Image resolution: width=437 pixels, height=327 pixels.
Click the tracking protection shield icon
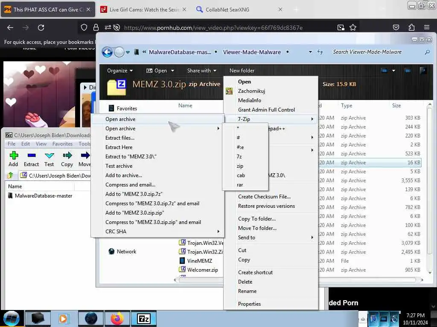tap(84, 28)
